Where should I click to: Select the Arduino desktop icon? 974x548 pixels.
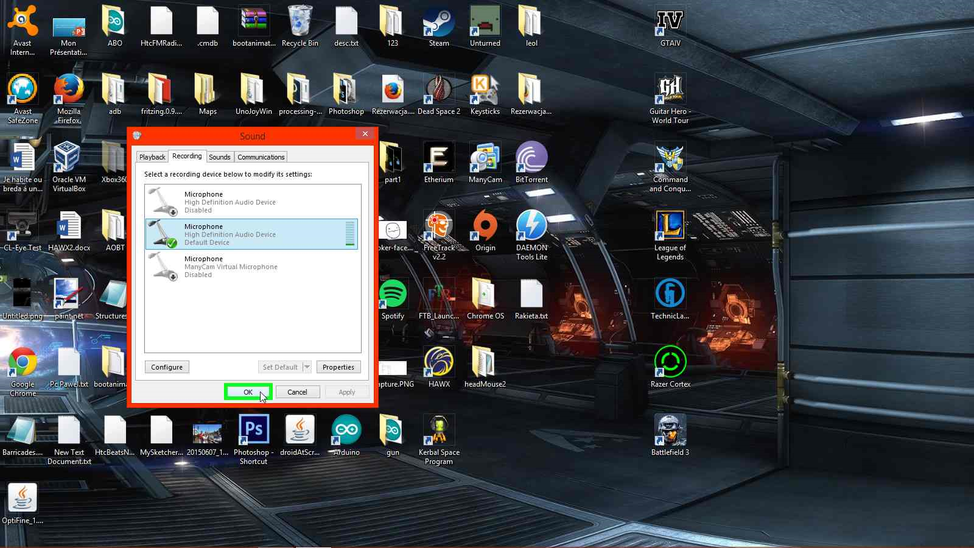[346, 435]
